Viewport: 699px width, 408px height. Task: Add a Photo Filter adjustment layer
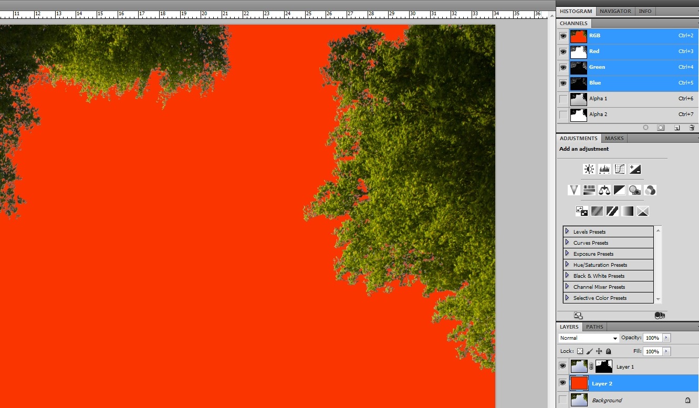point(635,190)
